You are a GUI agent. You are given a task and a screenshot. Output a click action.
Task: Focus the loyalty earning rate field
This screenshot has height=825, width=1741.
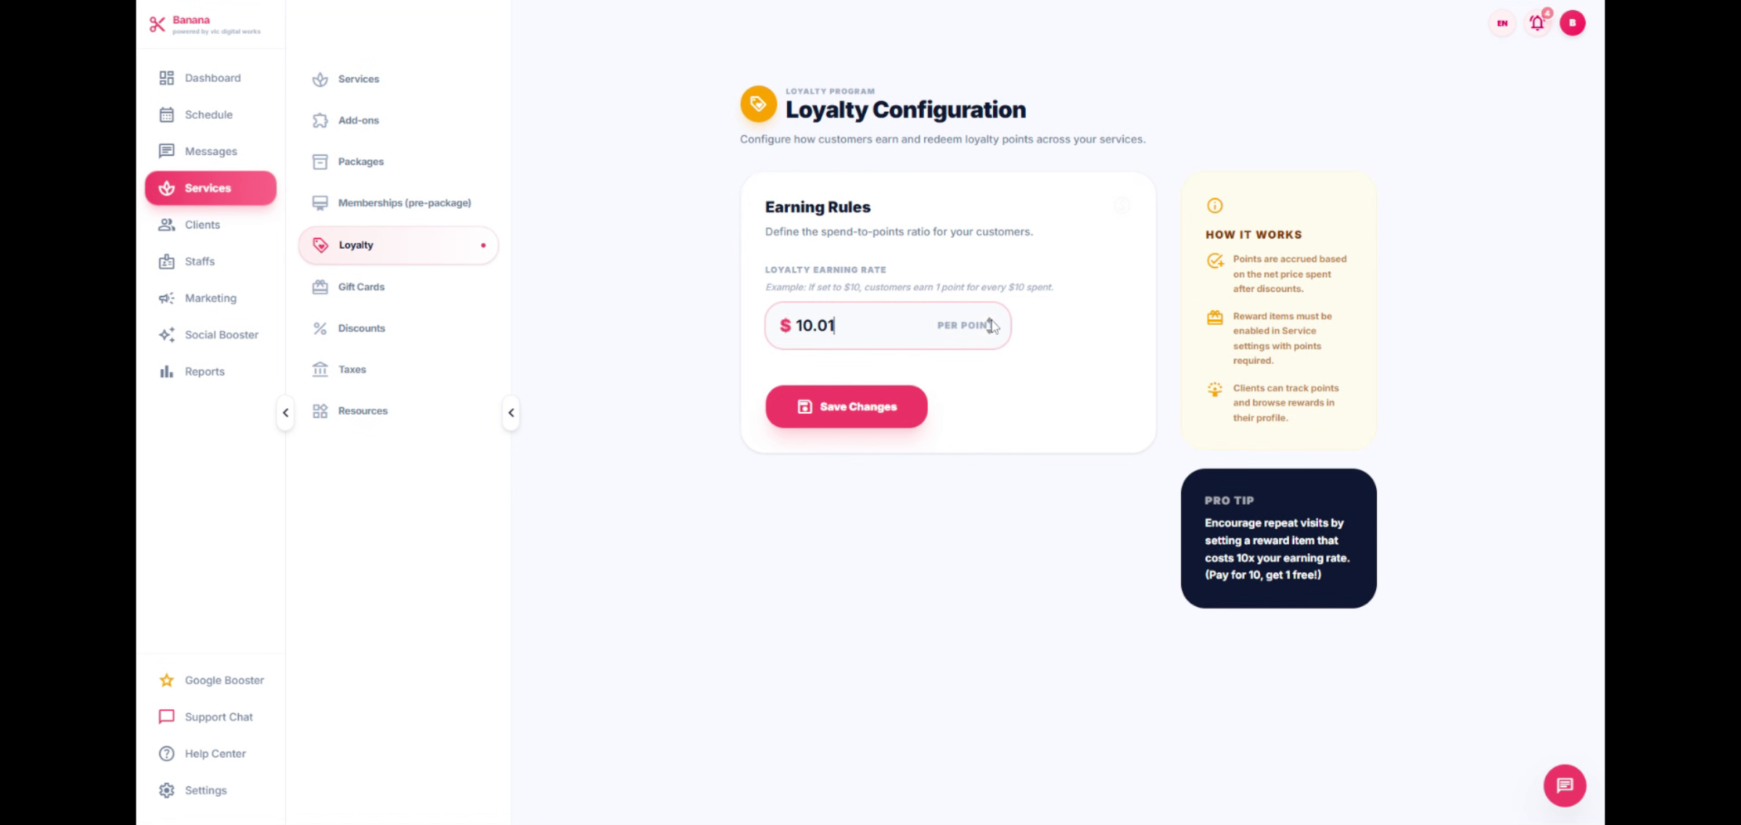(x=856, y=326)
